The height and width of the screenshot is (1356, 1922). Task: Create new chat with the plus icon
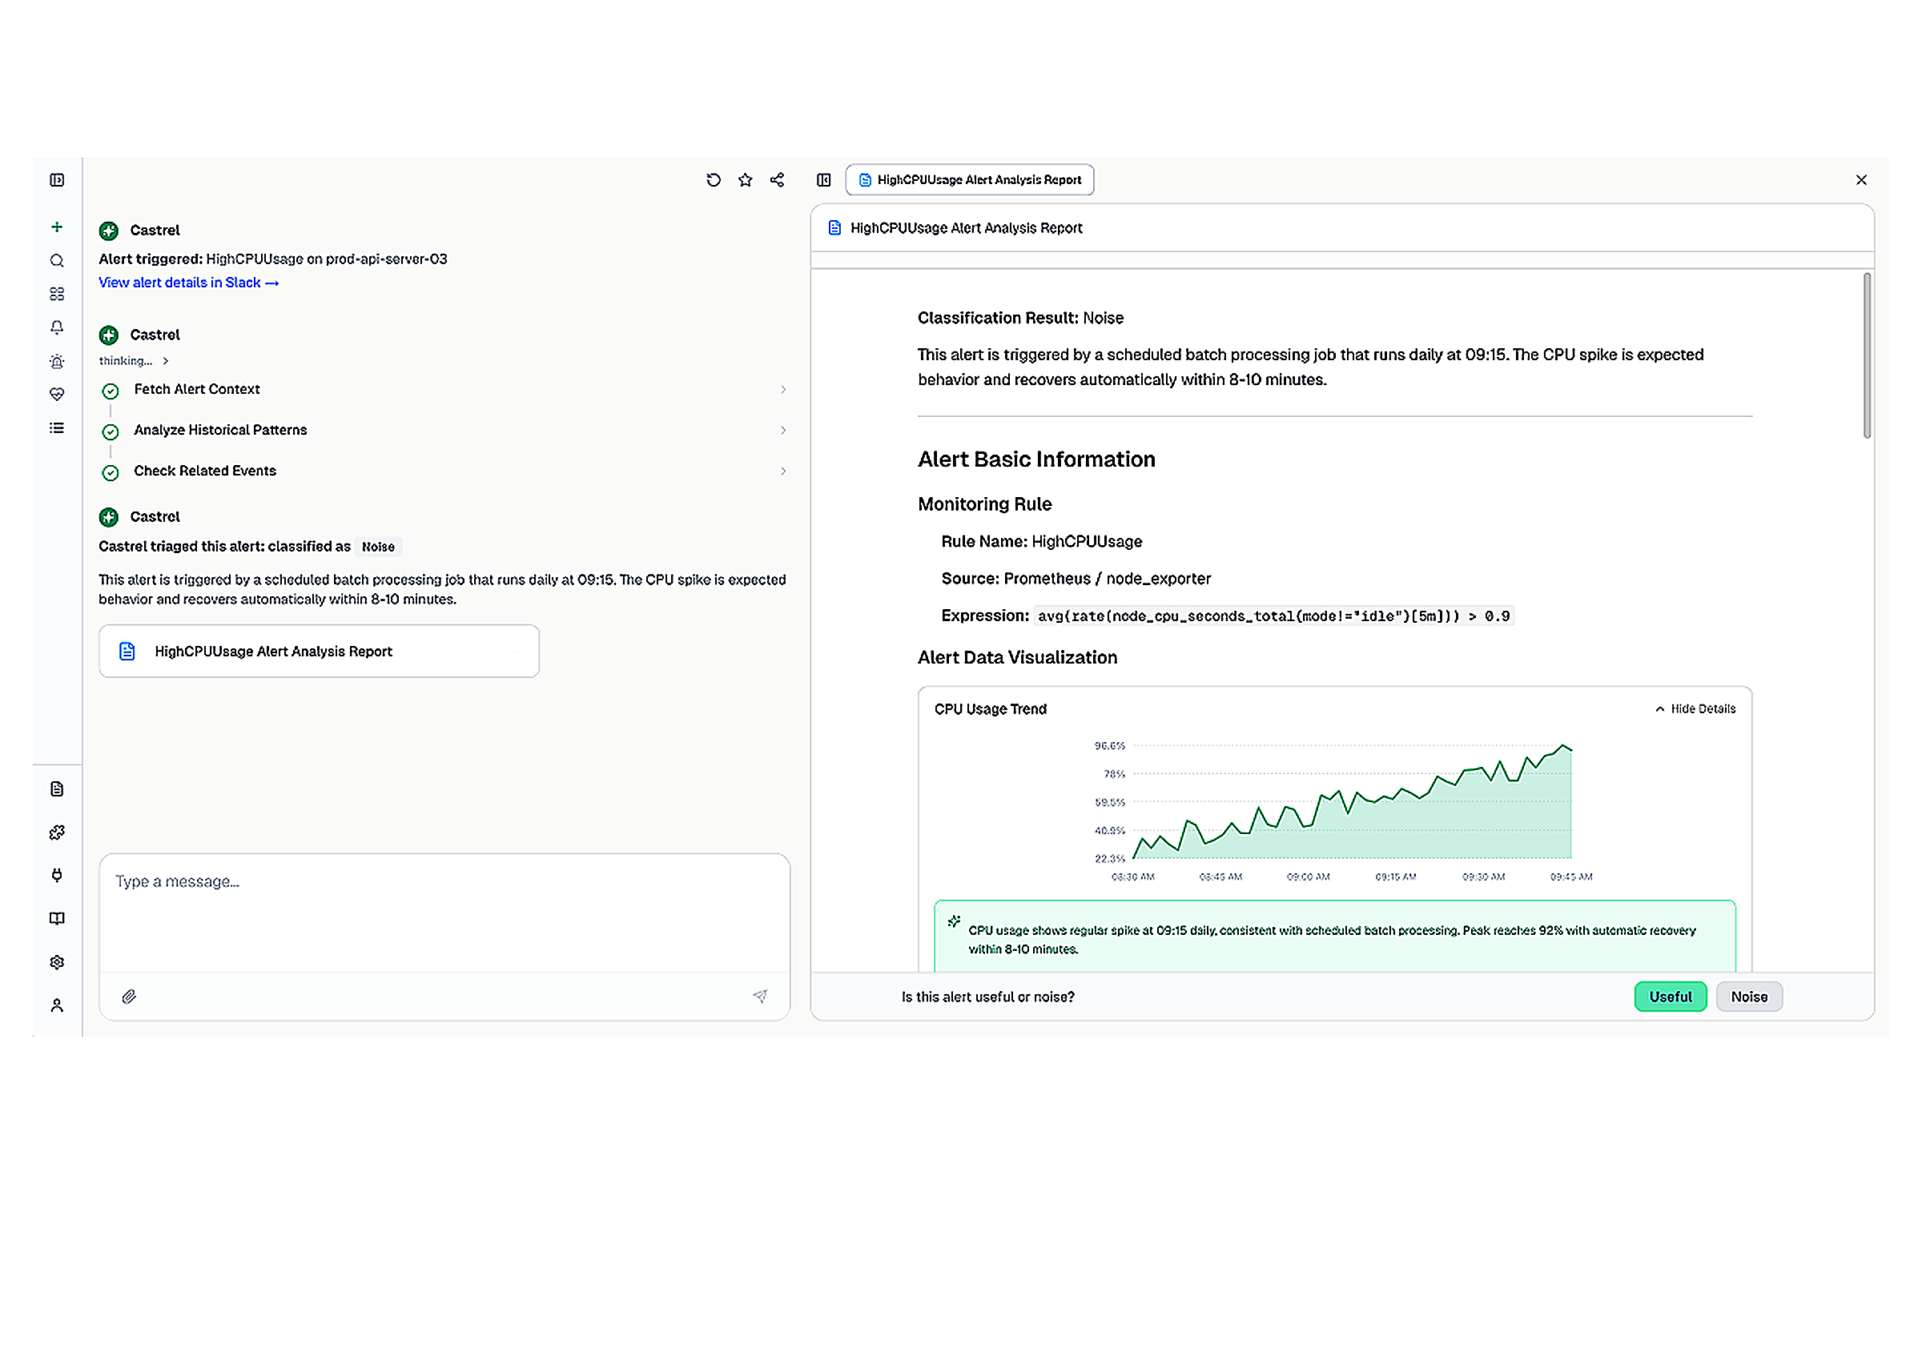coord(57,227)
